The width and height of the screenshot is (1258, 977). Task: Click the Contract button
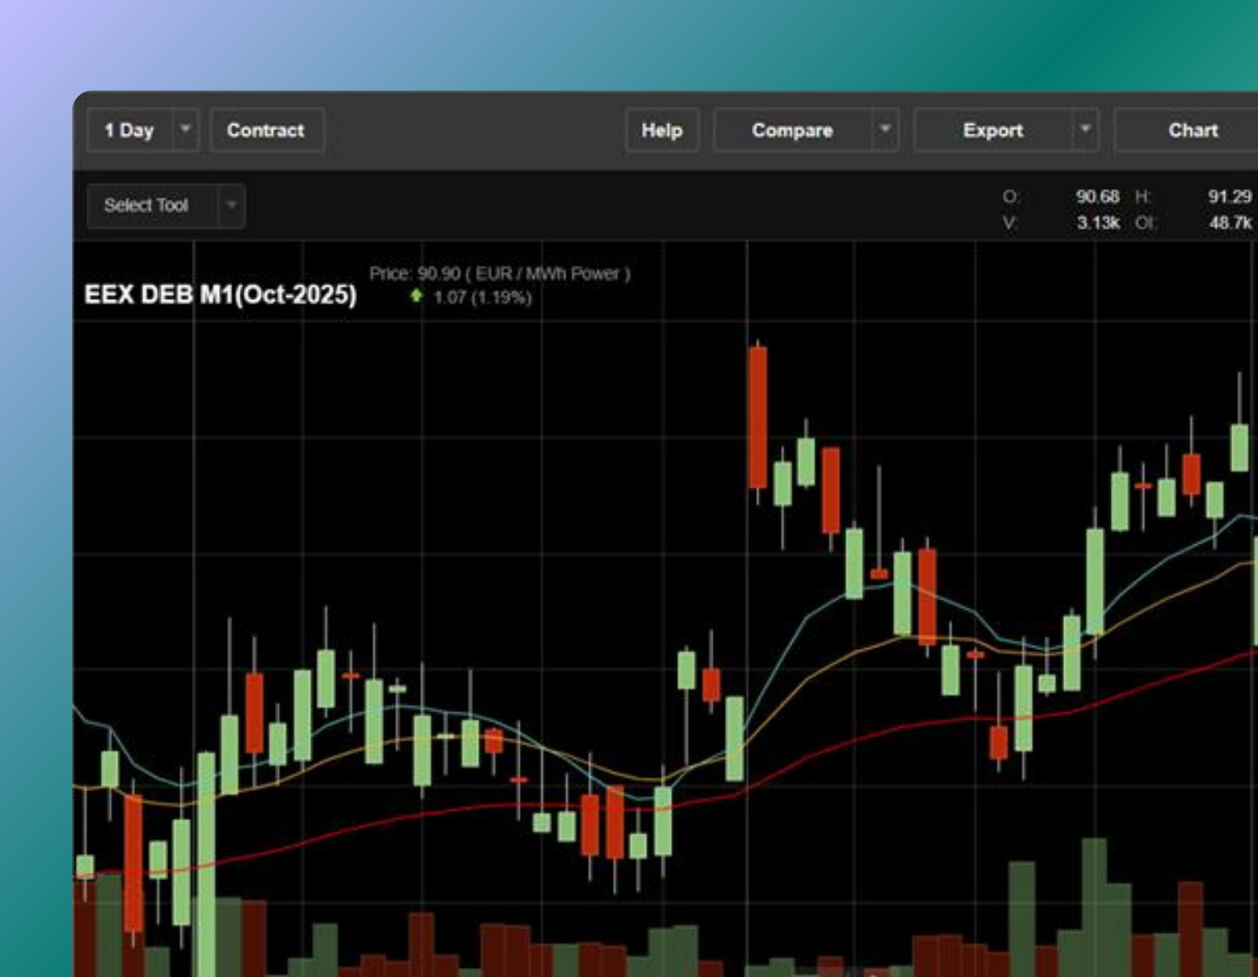click(x=265, y=130)
